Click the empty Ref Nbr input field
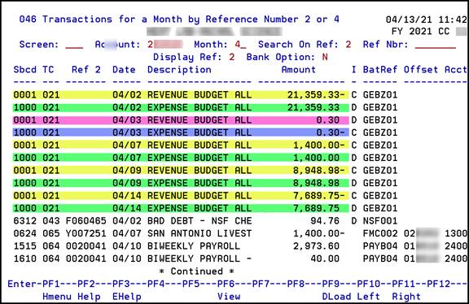Screen dimensions: 469x304 [x=436, y=45]
